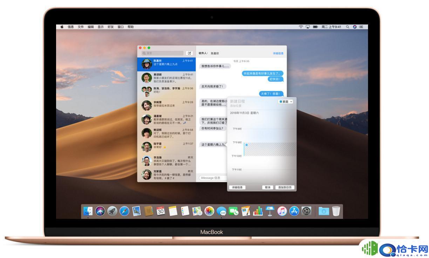Click the Siri icon in menu bar
The height and width of the screenshot is (258, 429).
click(354, 27)
